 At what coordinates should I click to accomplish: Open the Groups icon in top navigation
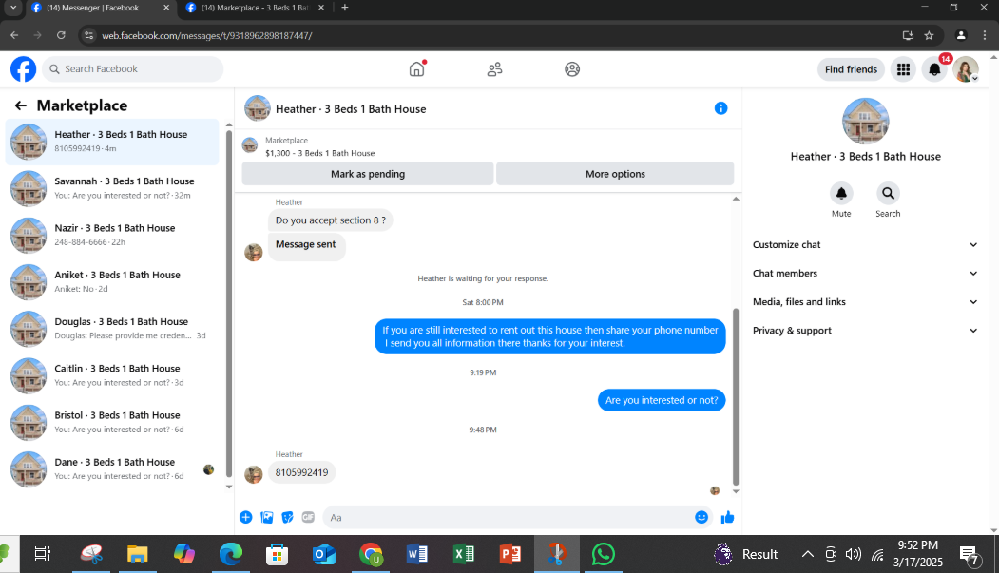click(x=572, y=68)
